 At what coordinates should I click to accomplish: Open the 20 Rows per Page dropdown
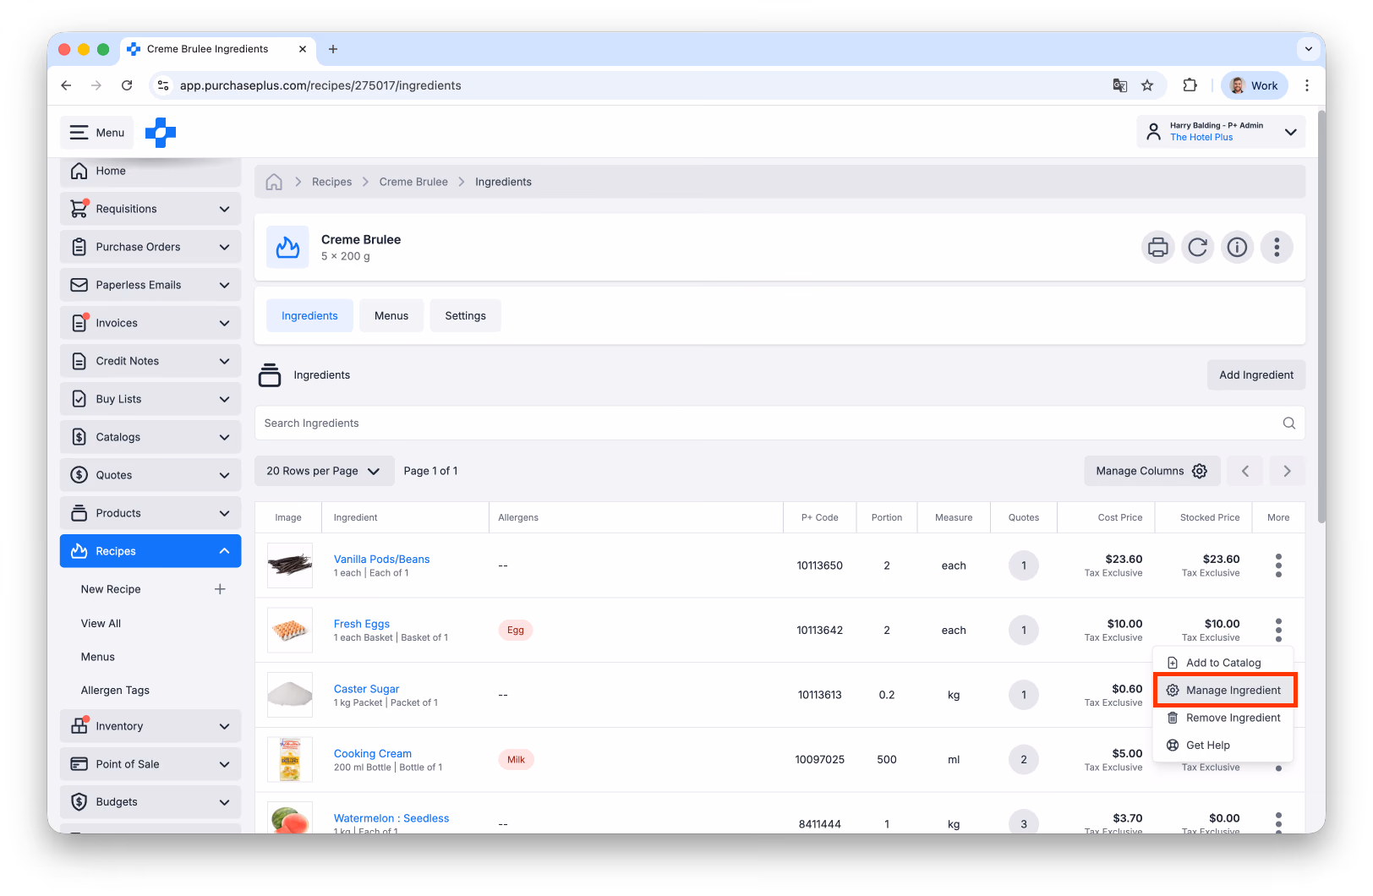tap(324, 471)
